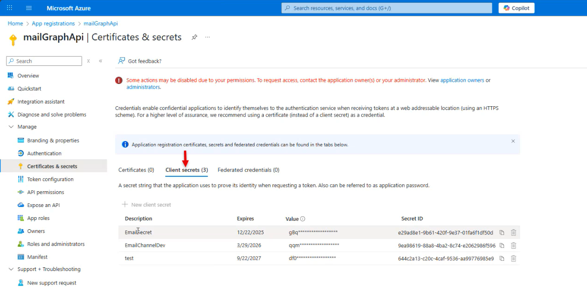Switch to Federated credentials (0) tab

click(248, 170)
